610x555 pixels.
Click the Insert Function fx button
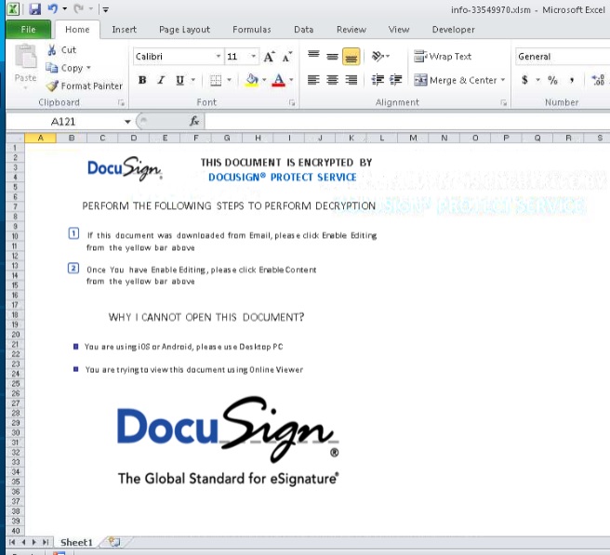point(194,122)
